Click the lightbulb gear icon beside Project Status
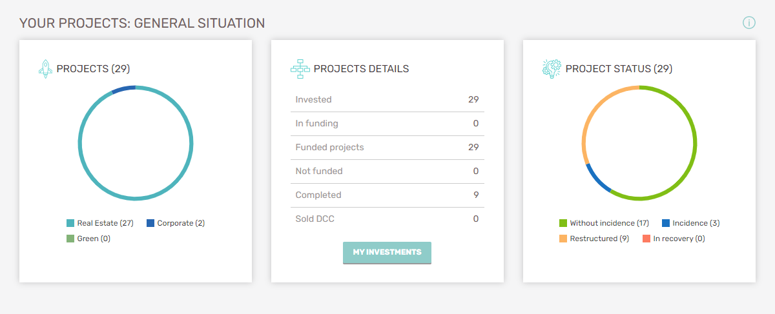The height and width of the screenshot is (314, 775). (552, 69)
